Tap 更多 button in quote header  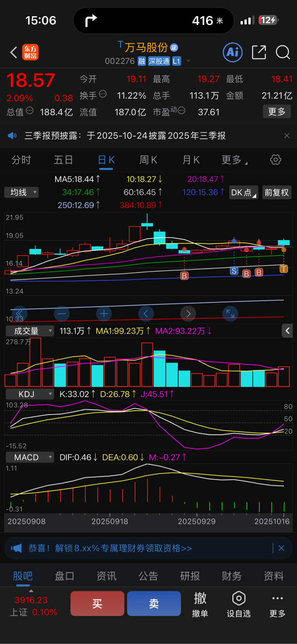click(277, 112)
